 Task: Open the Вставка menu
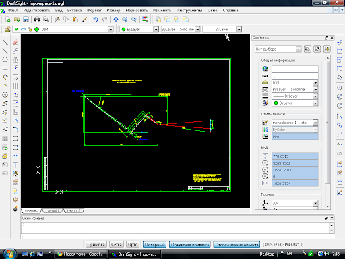point(74,11)
